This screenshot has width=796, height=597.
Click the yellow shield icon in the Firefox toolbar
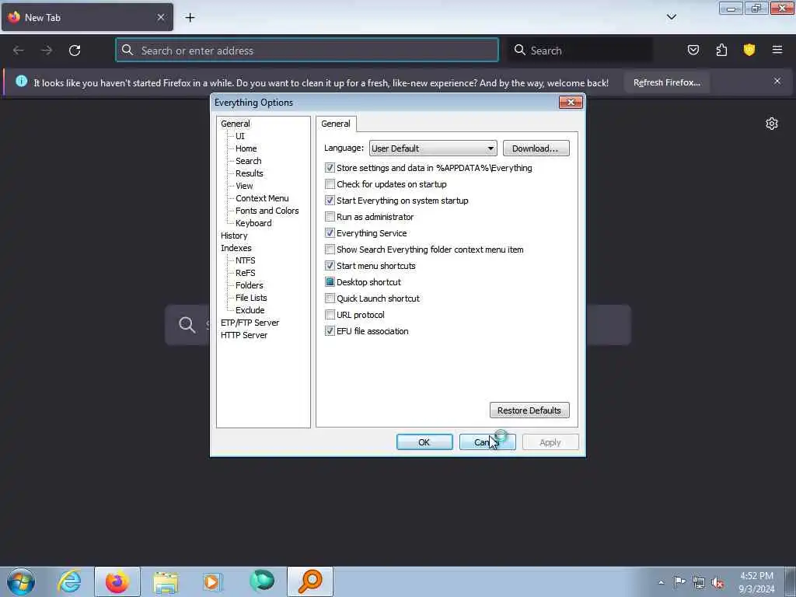[749, 50]
